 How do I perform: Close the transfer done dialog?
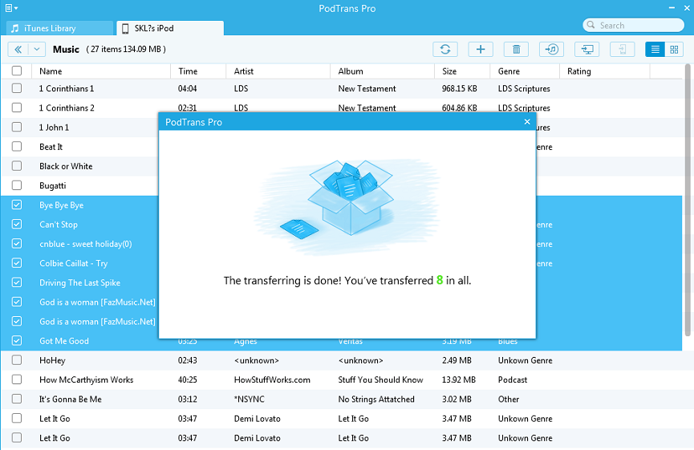pos(527,122)
